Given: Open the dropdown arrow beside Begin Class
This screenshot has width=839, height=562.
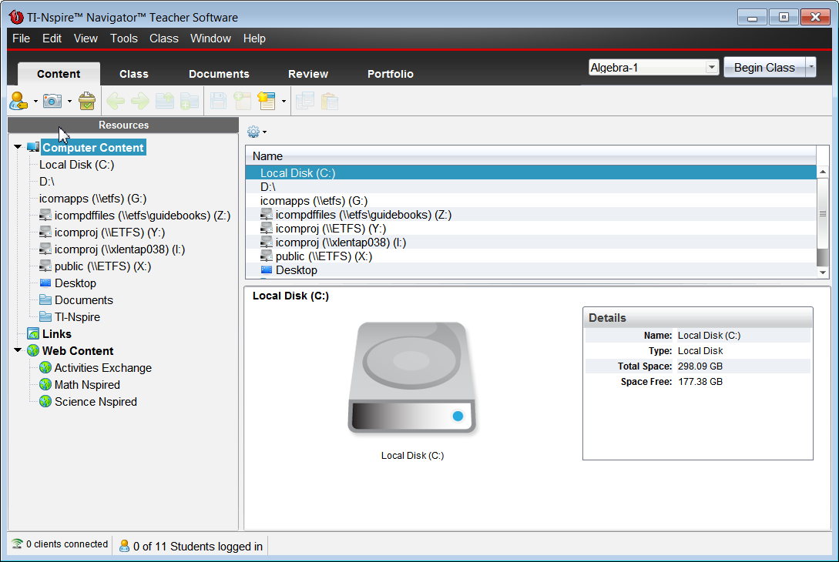Looking at the screenshot, I should [x=811, y=68].
